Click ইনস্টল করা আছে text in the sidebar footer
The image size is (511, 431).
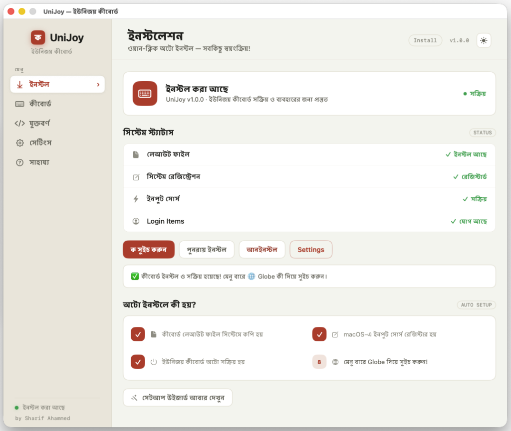[x=44, y=408]
